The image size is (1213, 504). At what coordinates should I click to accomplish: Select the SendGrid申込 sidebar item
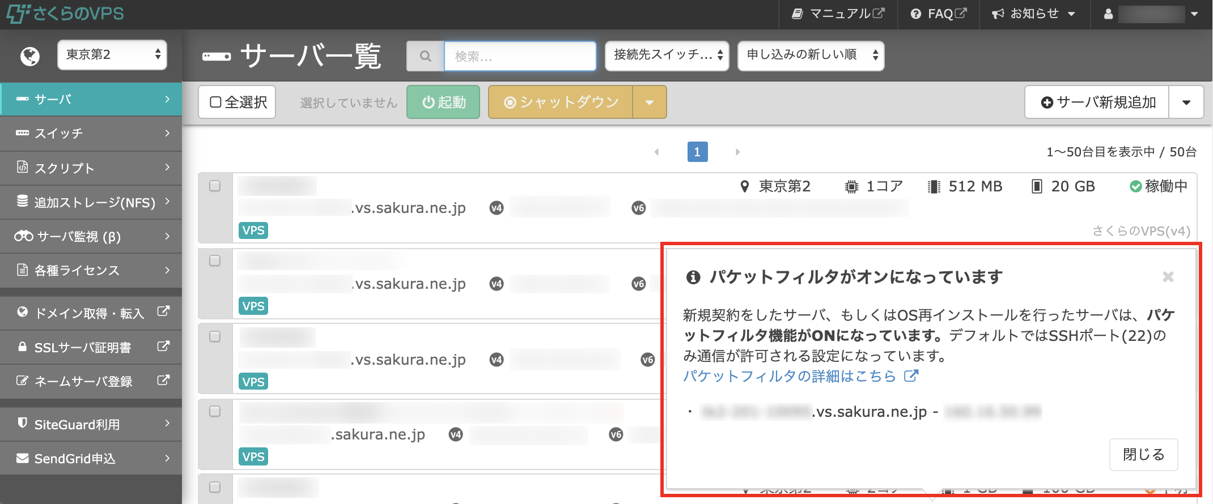tap(91, 458)
